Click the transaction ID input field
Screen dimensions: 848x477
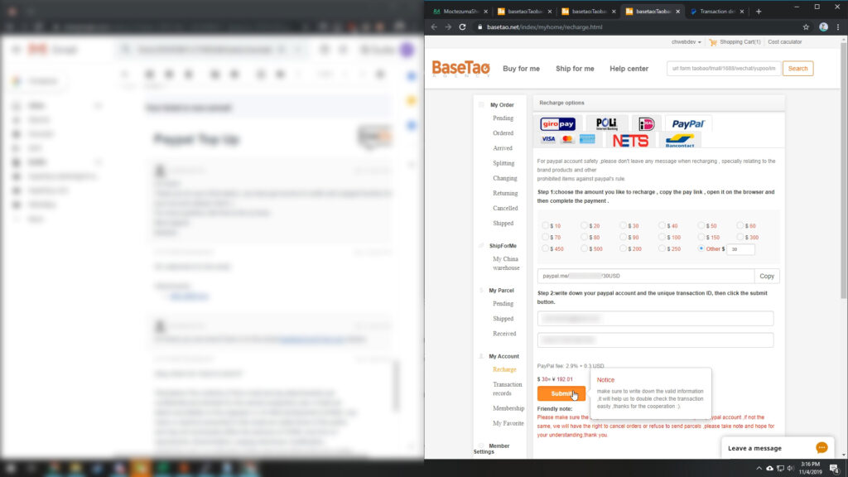[x=656, y=340]
